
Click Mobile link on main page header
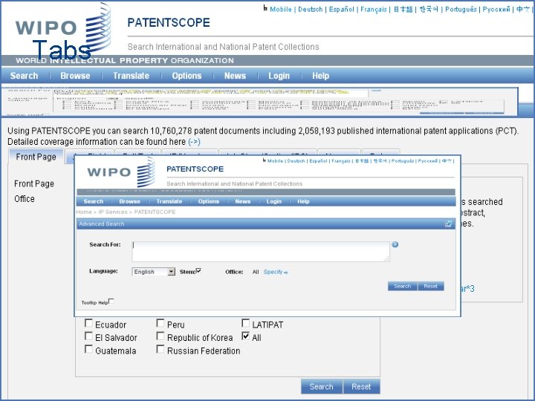click(281, 9)
